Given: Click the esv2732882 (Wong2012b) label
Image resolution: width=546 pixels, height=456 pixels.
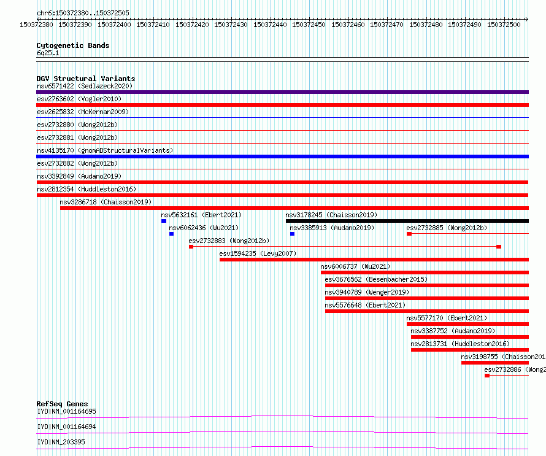Looking at the screenshot, I should [x=77, y=163].
